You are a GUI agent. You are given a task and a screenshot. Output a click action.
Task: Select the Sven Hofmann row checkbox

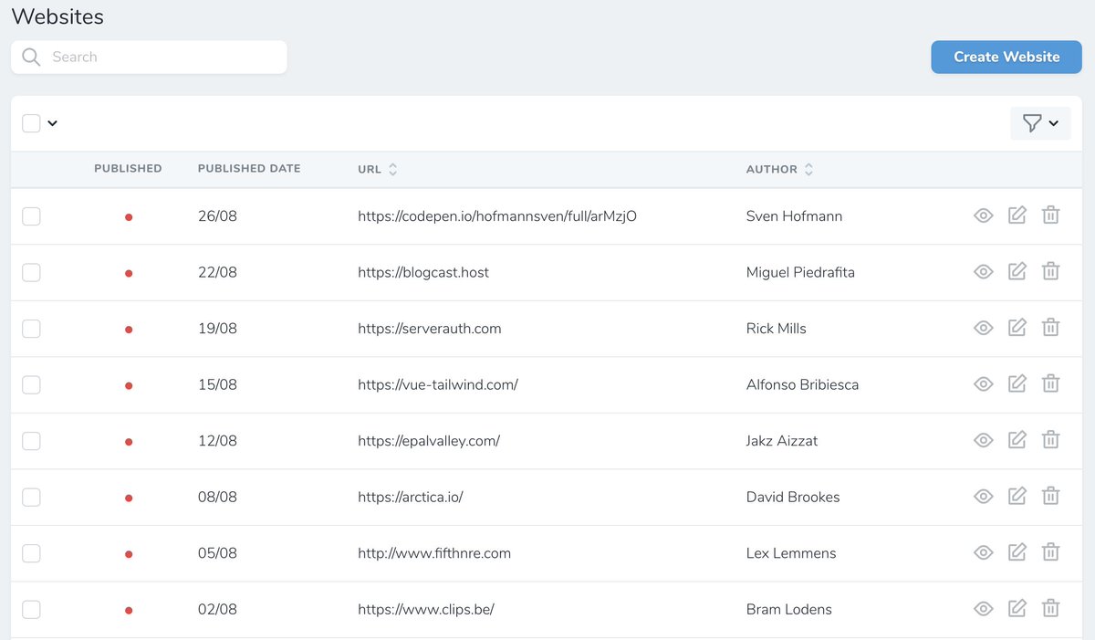pyautogui.click(x=31, y=216)
